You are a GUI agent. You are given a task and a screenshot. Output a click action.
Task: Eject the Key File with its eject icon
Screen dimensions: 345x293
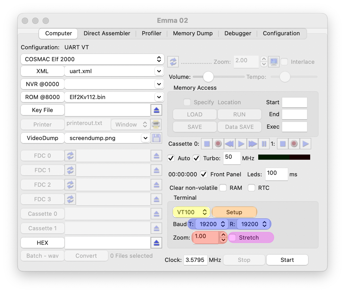[x=156, y=110]
